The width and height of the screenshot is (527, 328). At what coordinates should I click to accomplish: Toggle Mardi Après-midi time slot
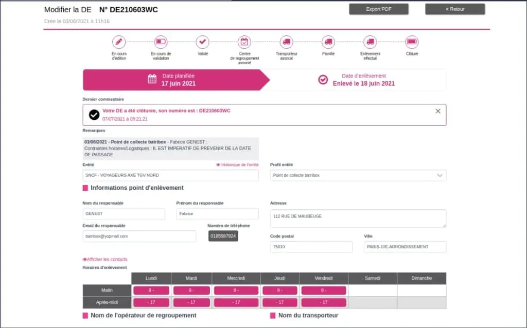(x=191, y=302)
